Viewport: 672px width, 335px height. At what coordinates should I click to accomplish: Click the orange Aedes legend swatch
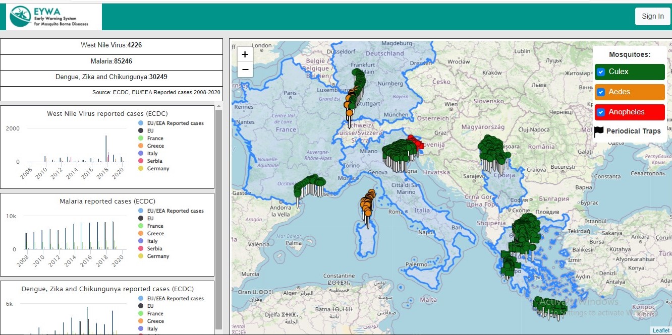pos(630,92)
